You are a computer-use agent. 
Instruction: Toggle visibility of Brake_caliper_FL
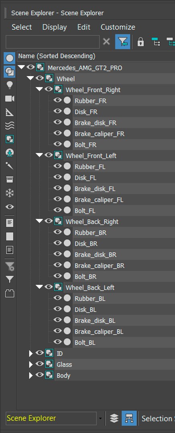(57, 199)
